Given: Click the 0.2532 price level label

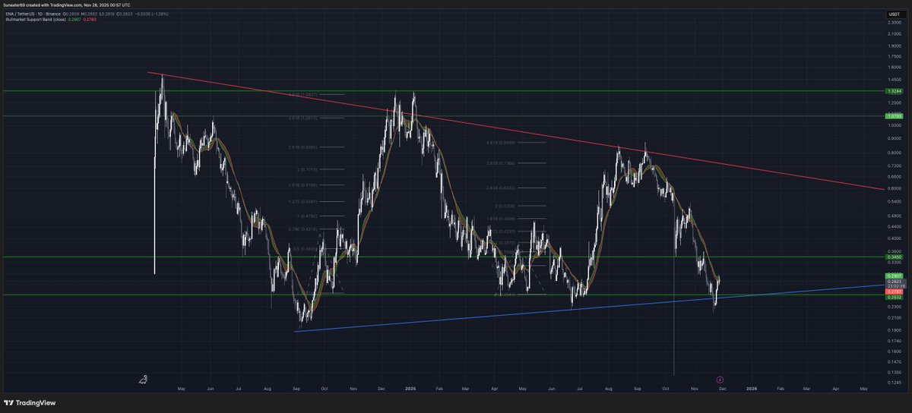Looking at the screenshot, I should coord(893,297).
